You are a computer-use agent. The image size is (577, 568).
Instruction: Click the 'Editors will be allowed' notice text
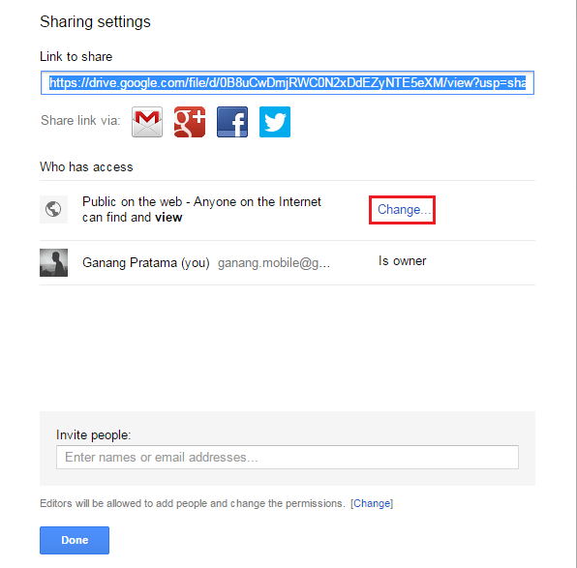pos(192,503)
